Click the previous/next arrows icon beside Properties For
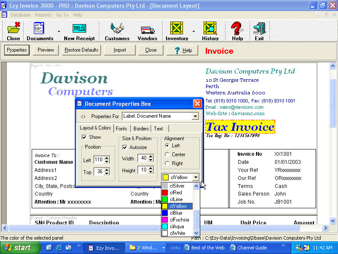The image size is (338, 254). click(83, 117)
